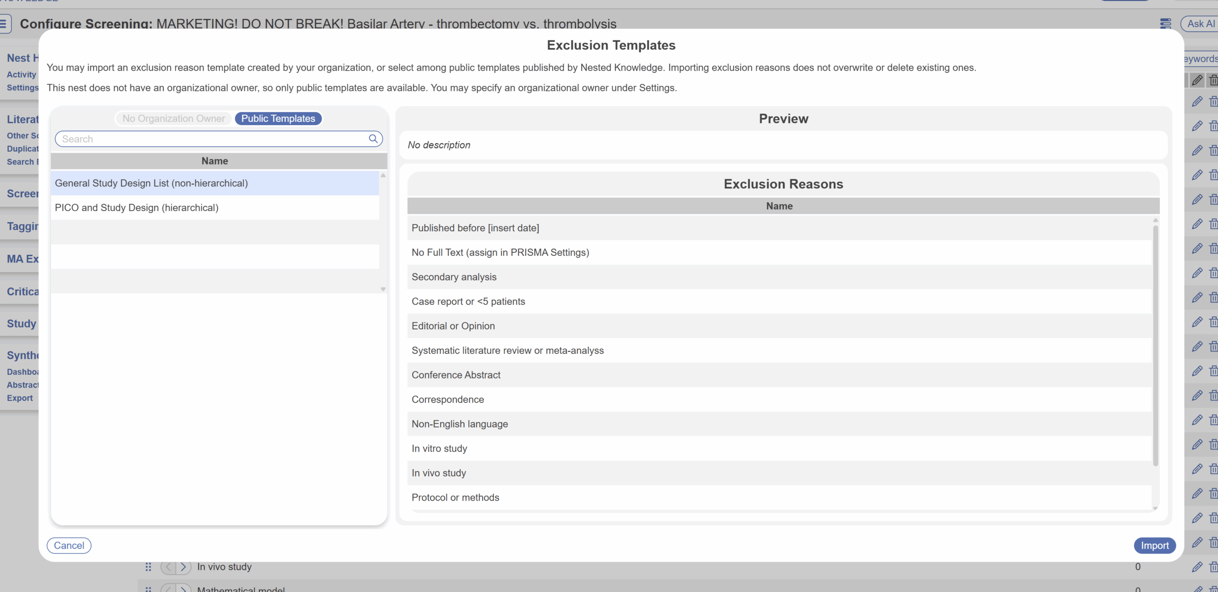This screenshot has width=1218, height=592.
Task: Click the drag handle beside In vivo study
Action: [x=148, y=567]
